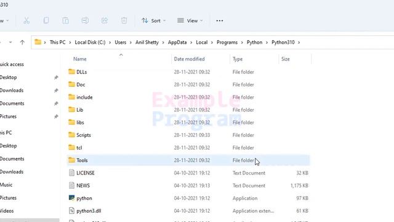Navigate to Programs breadcrumb
394x222 pixels.
(x=227, y=43)
